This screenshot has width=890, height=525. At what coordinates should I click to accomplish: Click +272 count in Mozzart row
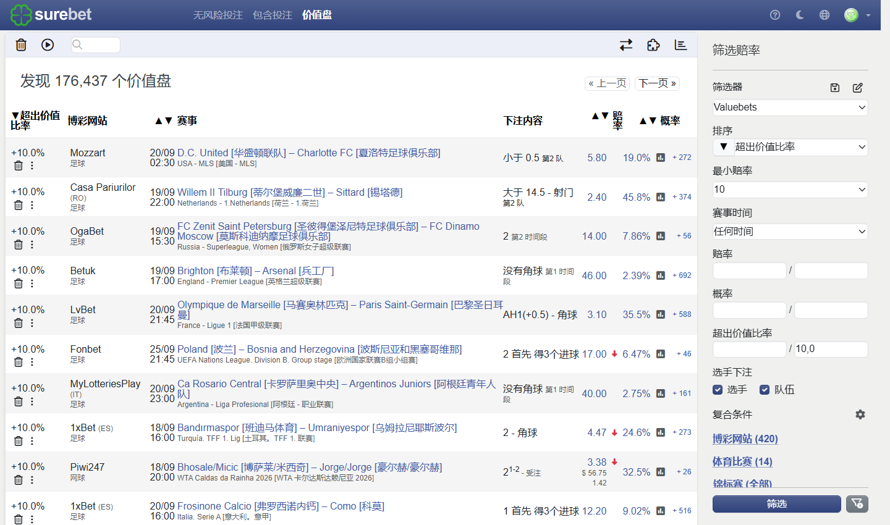tap(682, 157)
